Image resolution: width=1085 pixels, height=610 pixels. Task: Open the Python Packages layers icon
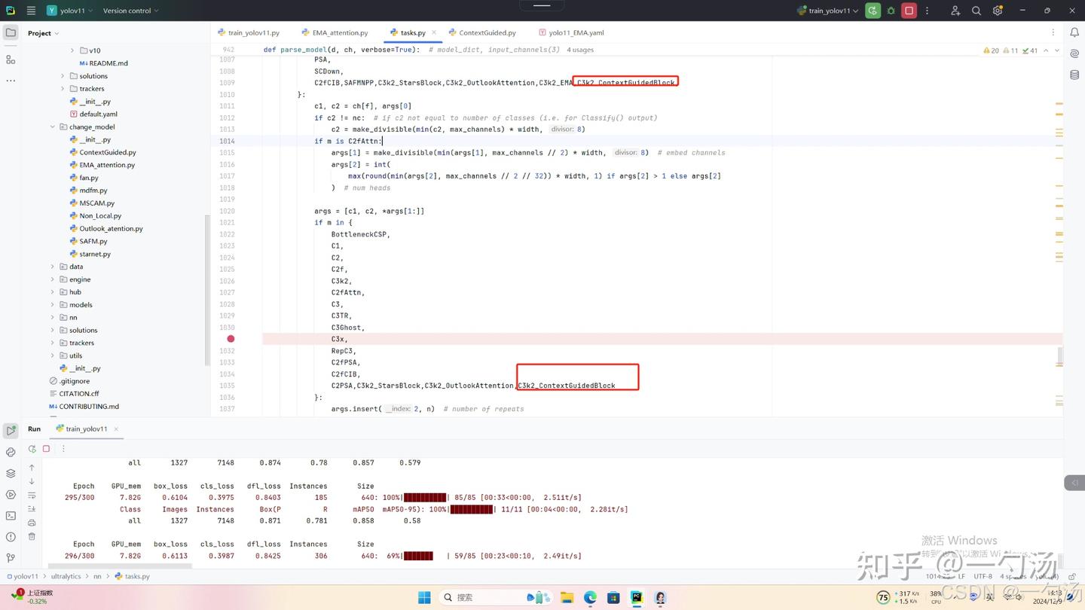pyautogui.click(x=11, y=474)
